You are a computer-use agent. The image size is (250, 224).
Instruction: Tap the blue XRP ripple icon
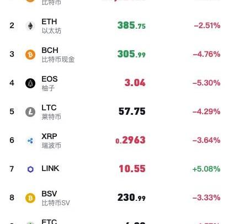30,141
